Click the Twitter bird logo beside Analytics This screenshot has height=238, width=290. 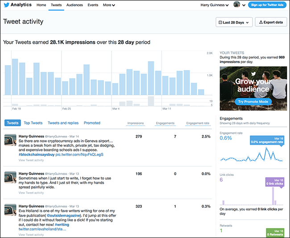click(x=7, y=5)
